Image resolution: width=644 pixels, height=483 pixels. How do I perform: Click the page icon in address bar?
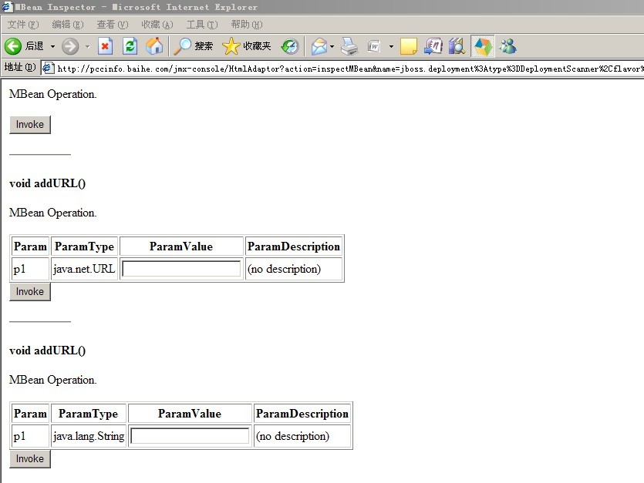point(49,68)
